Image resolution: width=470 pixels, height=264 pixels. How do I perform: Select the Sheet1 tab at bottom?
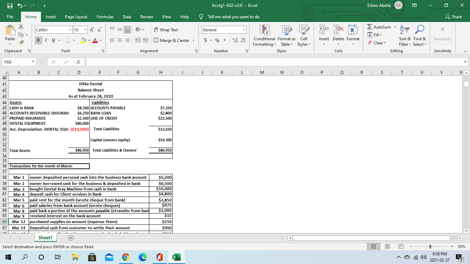[x=45, y=238]
